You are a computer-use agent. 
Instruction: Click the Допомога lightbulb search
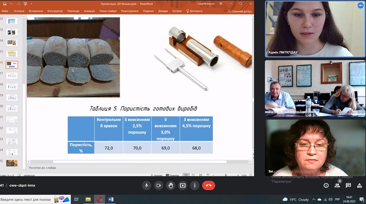(x=194, y=11)
